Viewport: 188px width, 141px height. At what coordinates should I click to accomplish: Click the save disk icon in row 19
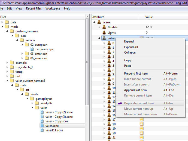[141, 128]
